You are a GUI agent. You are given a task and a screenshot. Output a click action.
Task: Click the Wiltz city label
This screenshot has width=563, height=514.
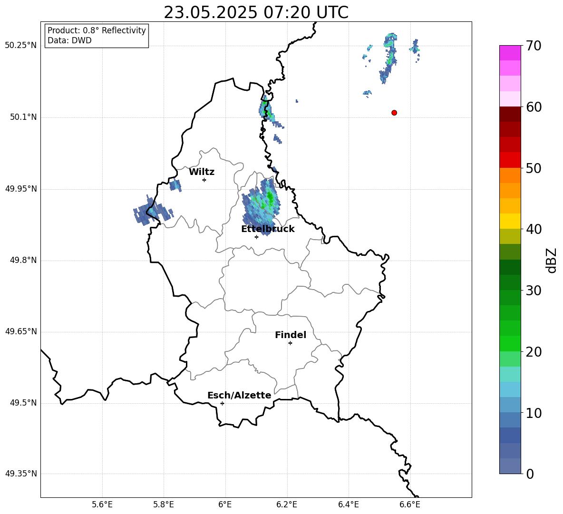(x=202, y=172)
